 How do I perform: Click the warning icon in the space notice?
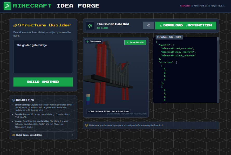coord(86,125)
